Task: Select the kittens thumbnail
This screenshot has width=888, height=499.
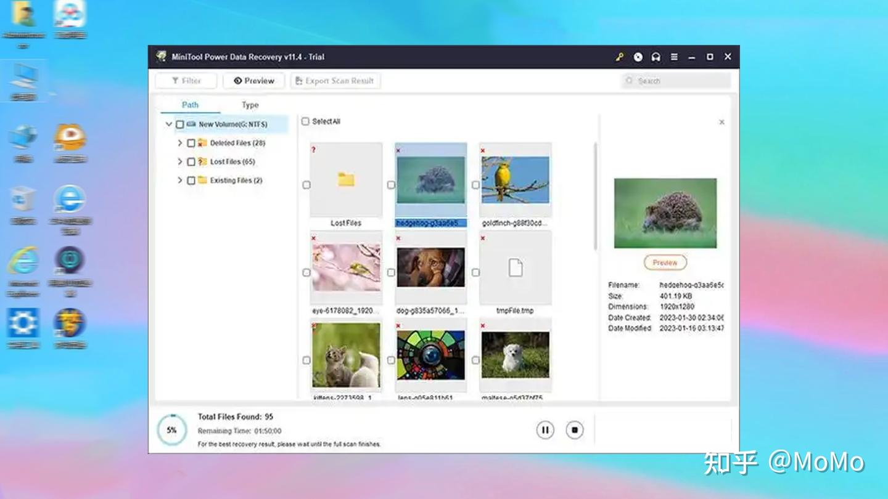Action: 346,355
